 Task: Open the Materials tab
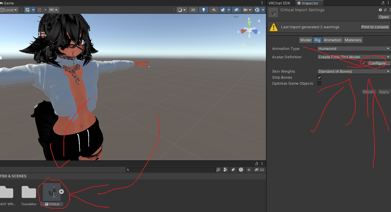click(x=353, y=40)
